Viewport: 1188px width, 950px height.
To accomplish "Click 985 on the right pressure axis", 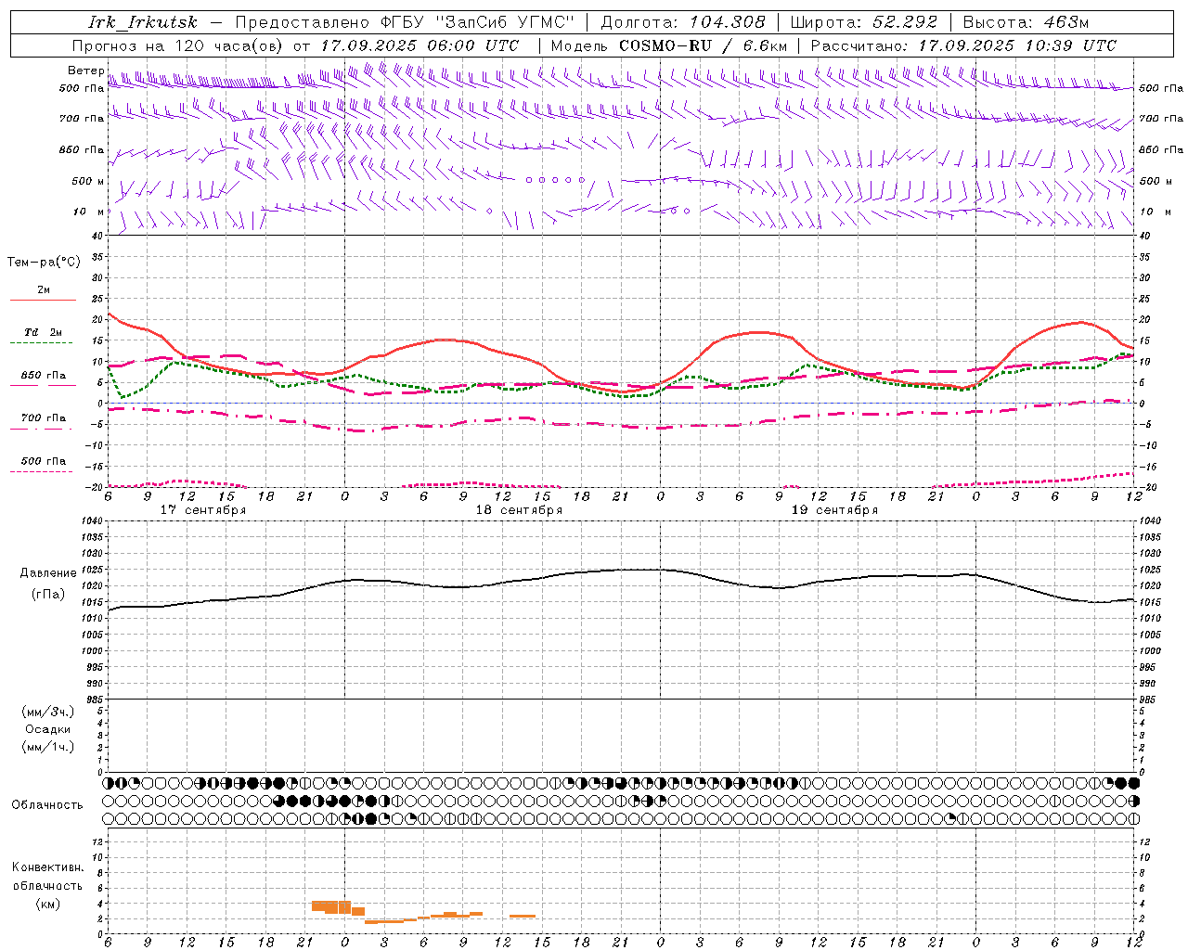I will coord(1149,700).
